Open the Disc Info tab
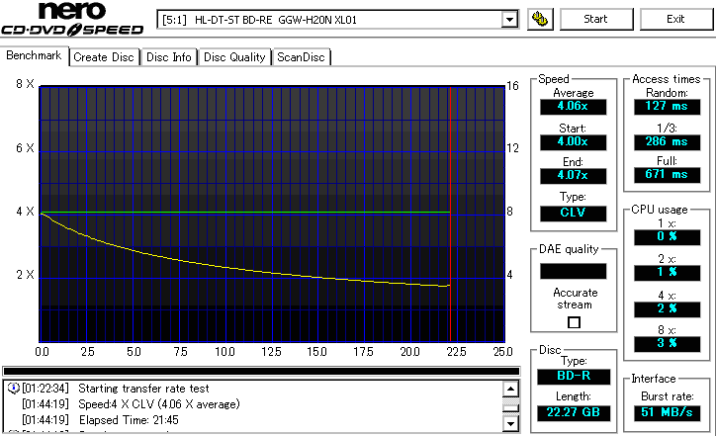 tap(169, 57)
